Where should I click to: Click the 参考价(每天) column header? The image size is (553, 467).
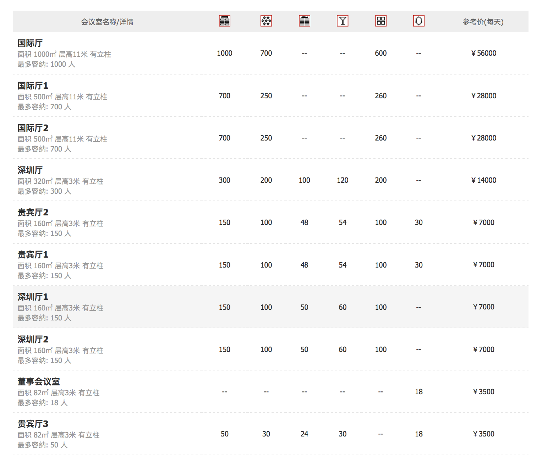(483, 22)
